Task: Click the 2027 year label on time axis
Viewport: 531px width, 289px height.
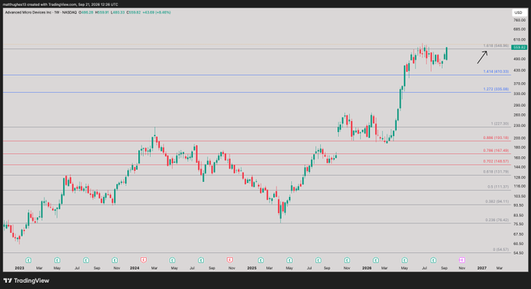Action: pyautogui.click(x=482, y=268)
